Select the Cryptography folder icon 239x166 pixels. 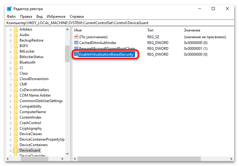click(x=16, y=128)
